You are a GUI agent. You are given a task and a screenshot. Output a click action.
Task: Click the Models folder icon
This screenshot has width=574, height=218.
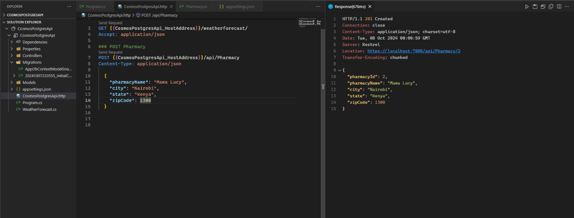pos(18,82)
